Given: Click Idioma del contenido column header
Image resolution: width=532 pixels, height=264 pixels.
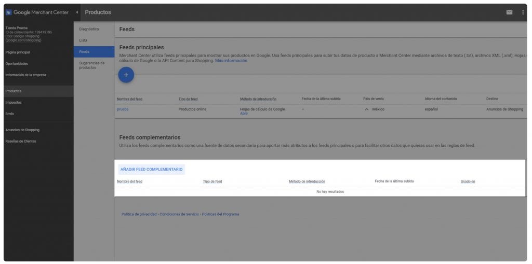Looking at the screenshot, I should [x=441, y=99].
